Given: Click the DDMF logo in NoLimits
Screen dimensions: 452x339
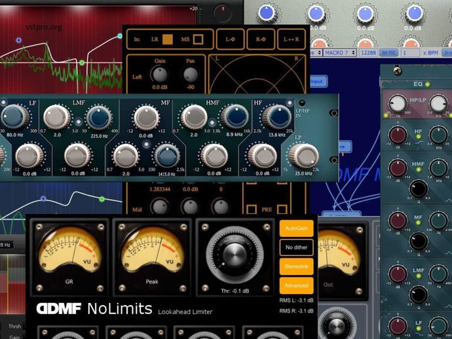Looking at the screenshot, I should [x=58, y=308].
